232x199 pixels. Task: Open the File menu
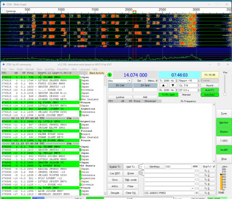click(4, 69)
